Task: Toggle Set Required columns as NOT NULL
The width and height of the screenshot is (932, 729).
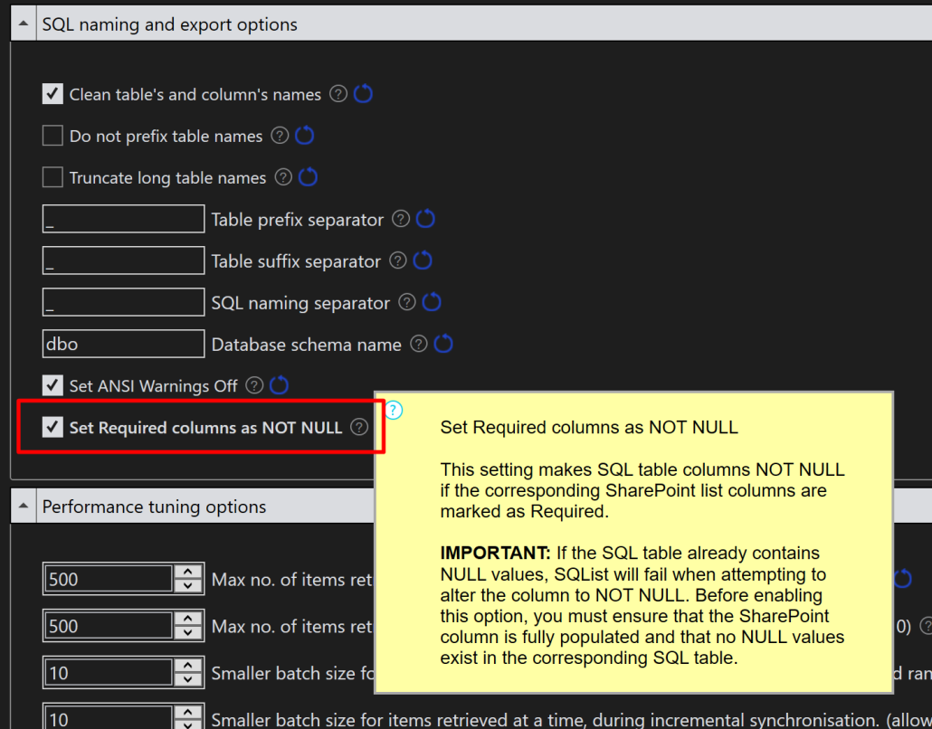Action: point(52,427)
